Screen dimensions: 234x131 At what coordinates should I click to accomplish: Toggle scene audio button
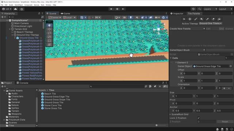point(137,17)
